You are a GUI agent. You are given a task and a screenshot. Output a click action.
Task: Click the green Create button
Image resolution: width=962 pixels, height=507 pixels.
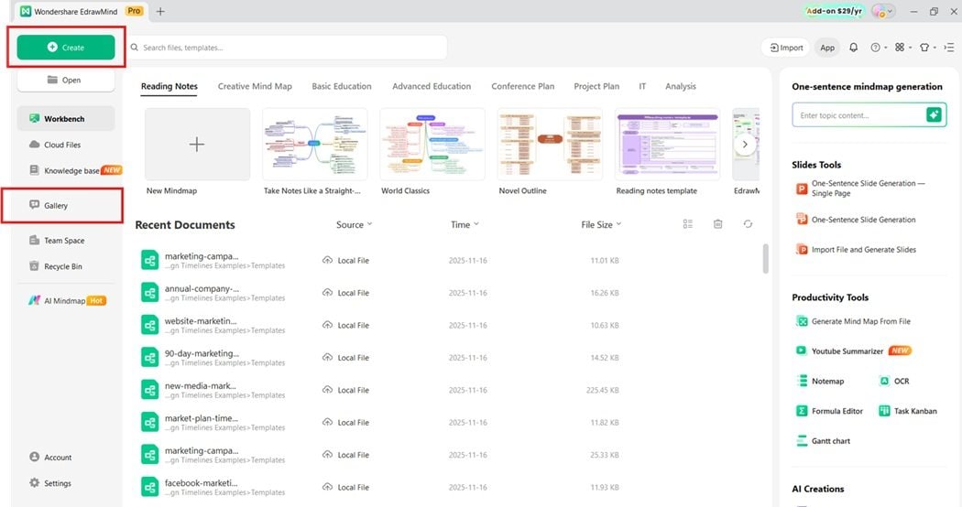click(66, 48)
